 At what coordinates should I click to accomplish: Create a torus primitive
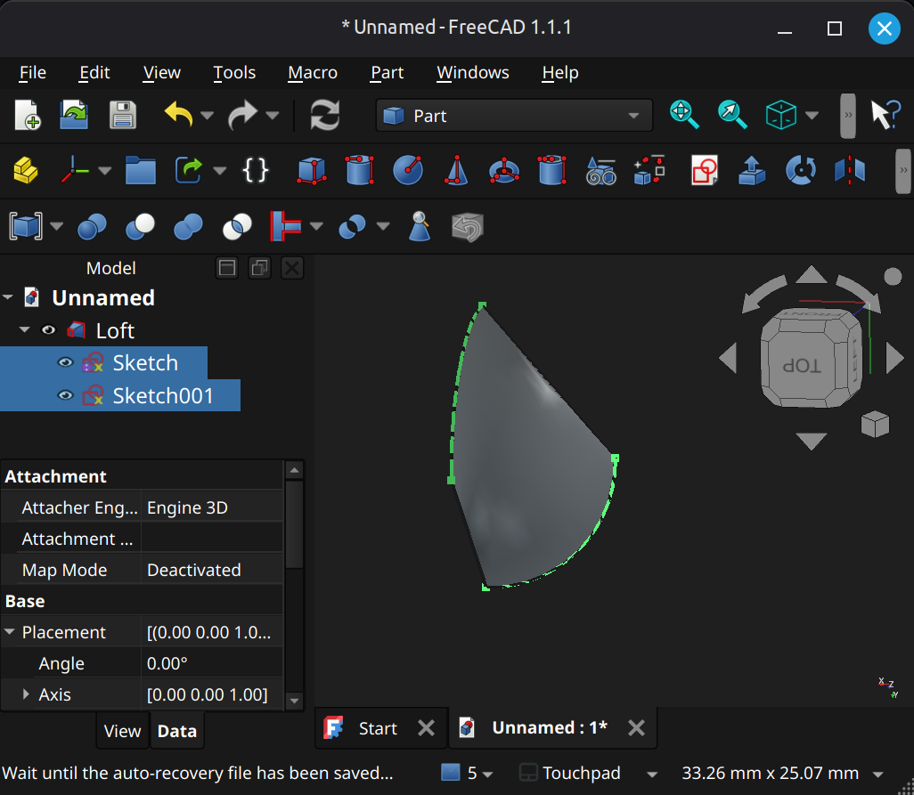tap(504, 171)
